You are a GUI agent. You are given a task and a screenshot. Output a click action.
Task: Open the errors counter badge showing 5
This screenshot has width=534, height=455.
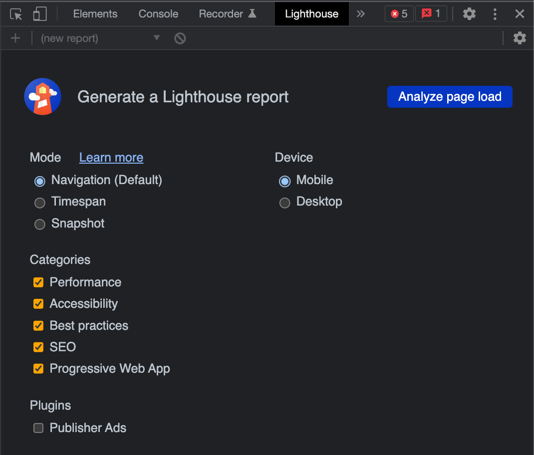click(x=399, y=13)
